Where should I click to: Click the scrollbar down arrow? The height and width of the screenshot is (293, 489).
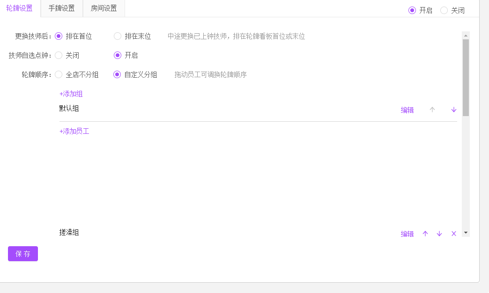pos(466,233)
